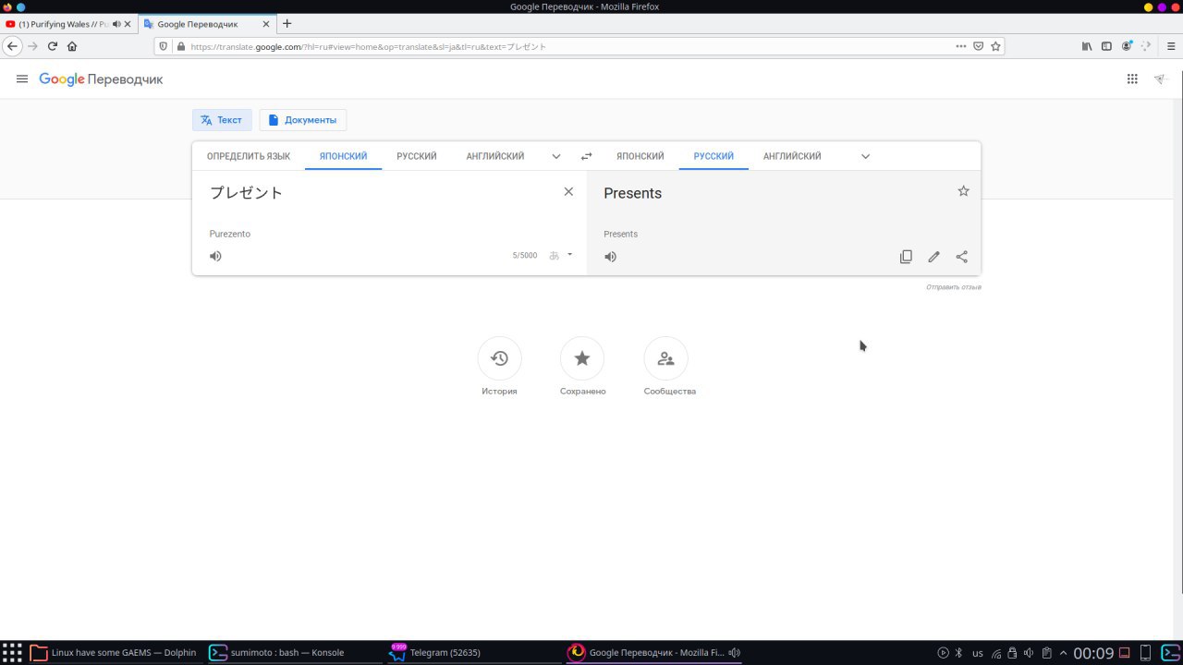Open the Firefox application menu

[1170, 46]
